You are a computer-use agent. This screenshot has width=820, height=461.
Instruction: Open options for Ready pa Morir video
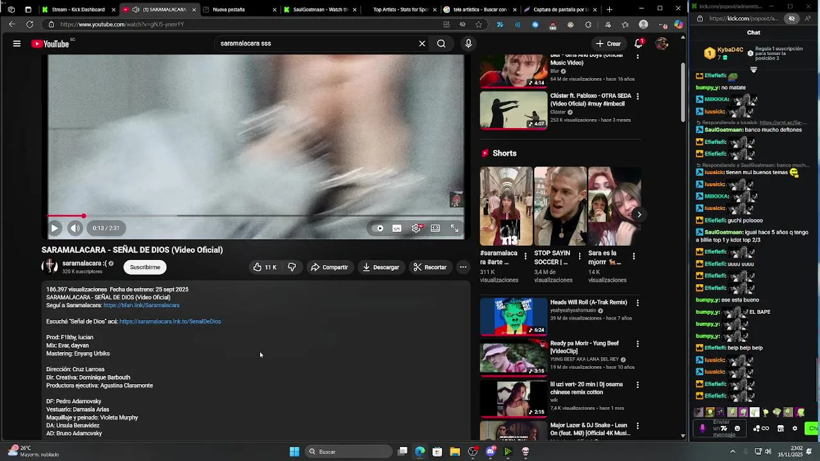(637, 344)
